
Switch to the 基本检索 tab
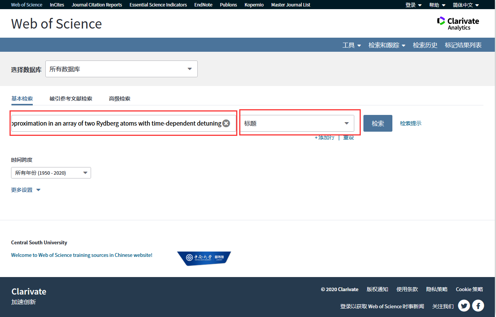[x=22, y=99]
